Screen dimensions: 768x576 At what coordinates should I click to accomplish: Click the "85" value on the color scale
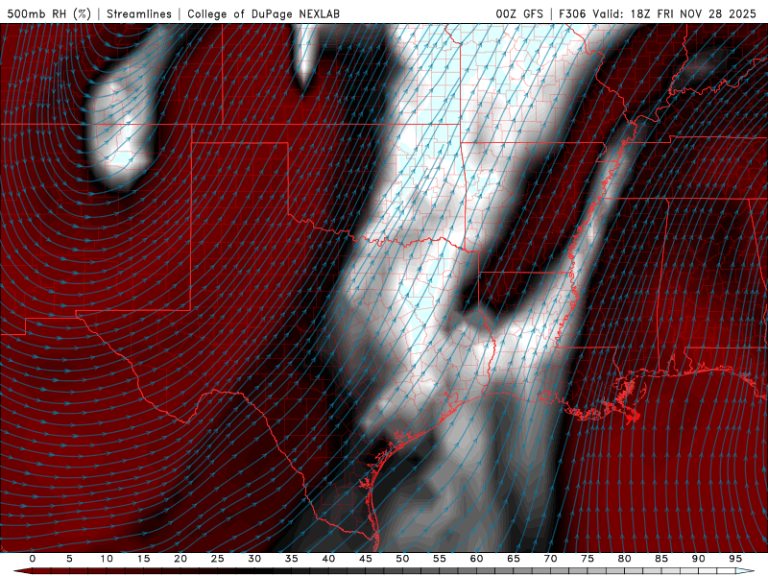[661, 559]
